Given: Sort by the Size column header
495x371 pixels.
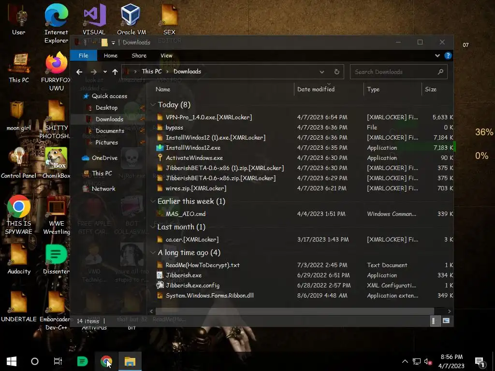Looking at the screenshot, I should click(x=437, y=89).
